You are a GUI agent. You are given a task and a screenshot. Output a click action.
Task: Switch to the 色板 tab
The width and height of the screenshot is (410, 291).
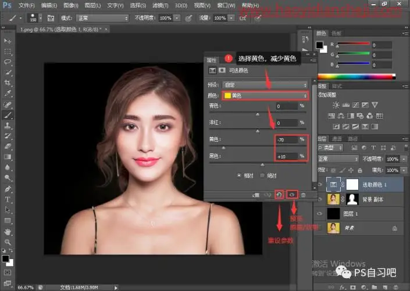[336, 33]
